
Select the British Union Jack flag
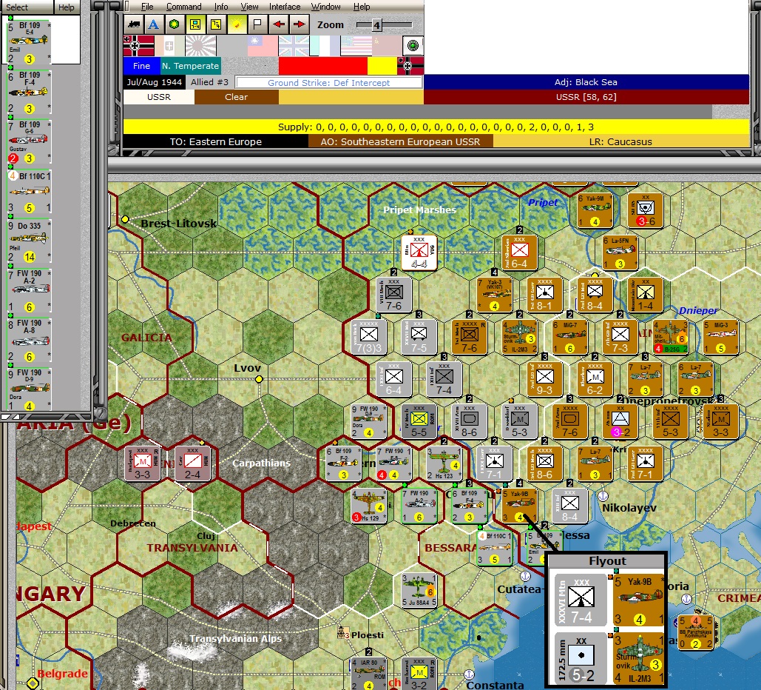pyautogui.click(x=294, y=46)
